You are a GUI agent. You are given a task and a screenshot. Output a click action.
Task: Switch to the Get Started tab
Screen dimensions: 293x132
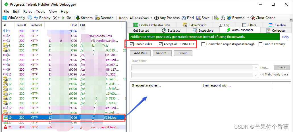tap(141, 30)
